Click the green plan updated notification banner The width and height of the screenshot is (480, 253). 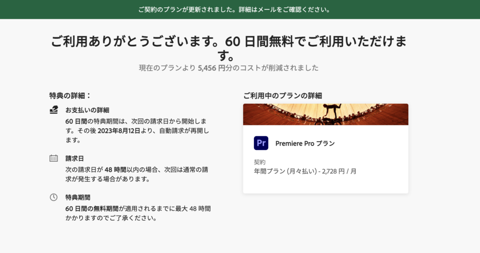240,9
